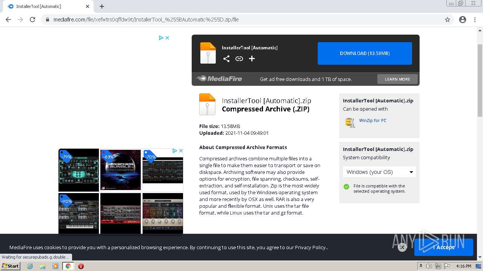This screenshot has height=271, width=483.
Task: Close the synth plugin ad grid
Action: pyautogui.click(x=181, y=151)
